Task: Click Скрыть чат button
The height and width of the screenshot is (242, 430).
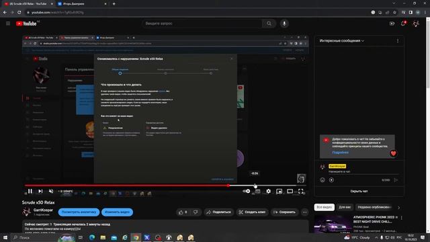Action: 359,191
